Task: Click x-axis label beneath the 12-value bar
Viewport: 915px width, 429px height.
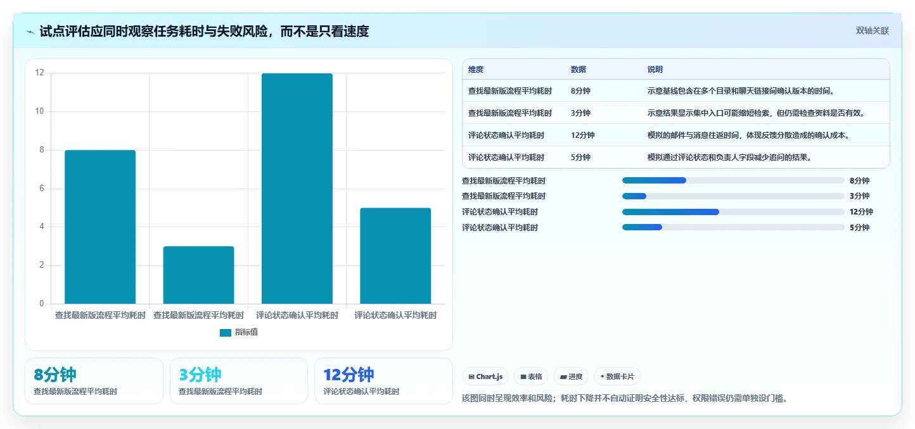Action: (297, 315)
